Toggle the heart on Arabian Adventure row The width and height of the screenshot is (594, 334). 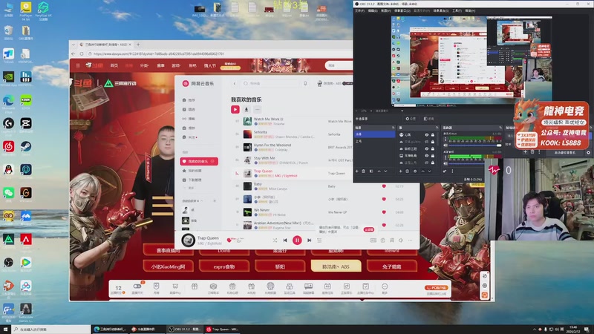[x=384, y=225]
